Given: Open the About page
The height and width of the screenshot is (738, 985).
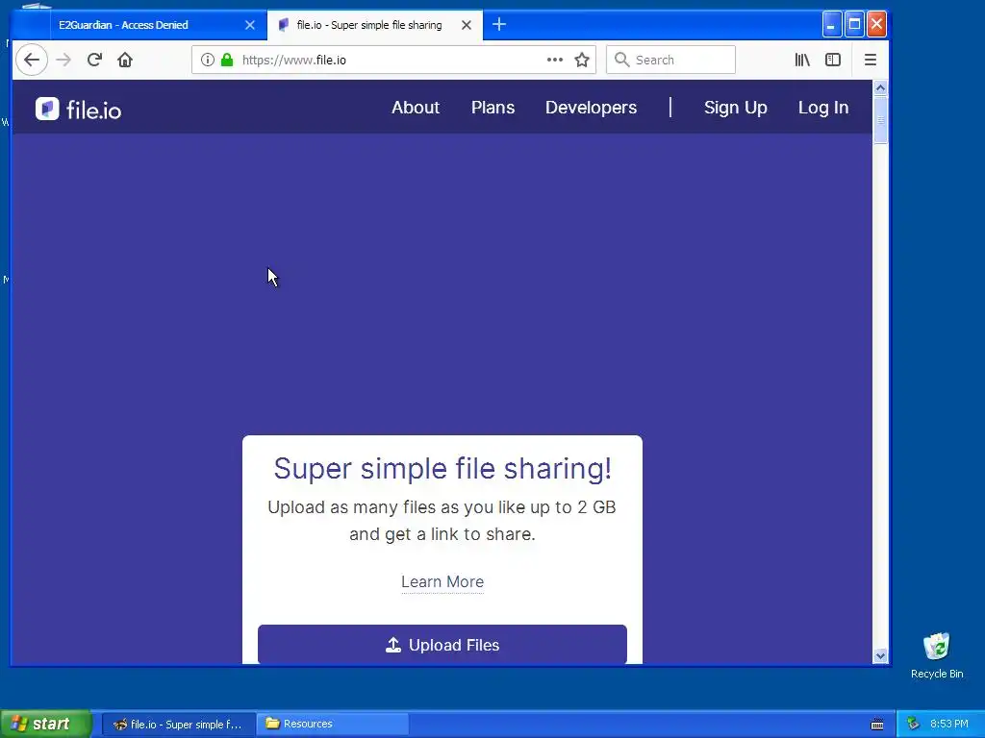Looking at the screenshot, I should [416, 108].
